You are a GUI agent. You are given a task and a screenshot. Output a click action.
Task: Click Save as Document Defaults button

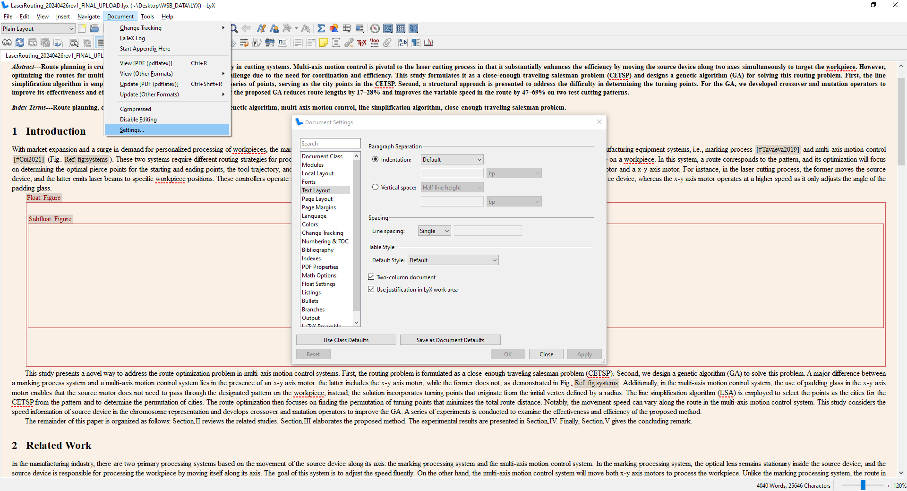(450, 340)
